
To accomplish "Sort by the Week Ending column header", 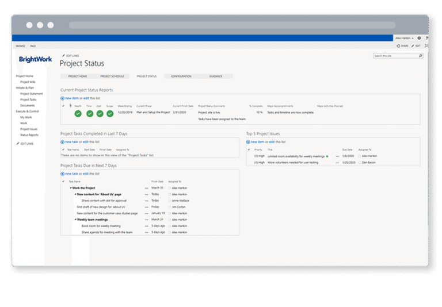I will point(124,106).
